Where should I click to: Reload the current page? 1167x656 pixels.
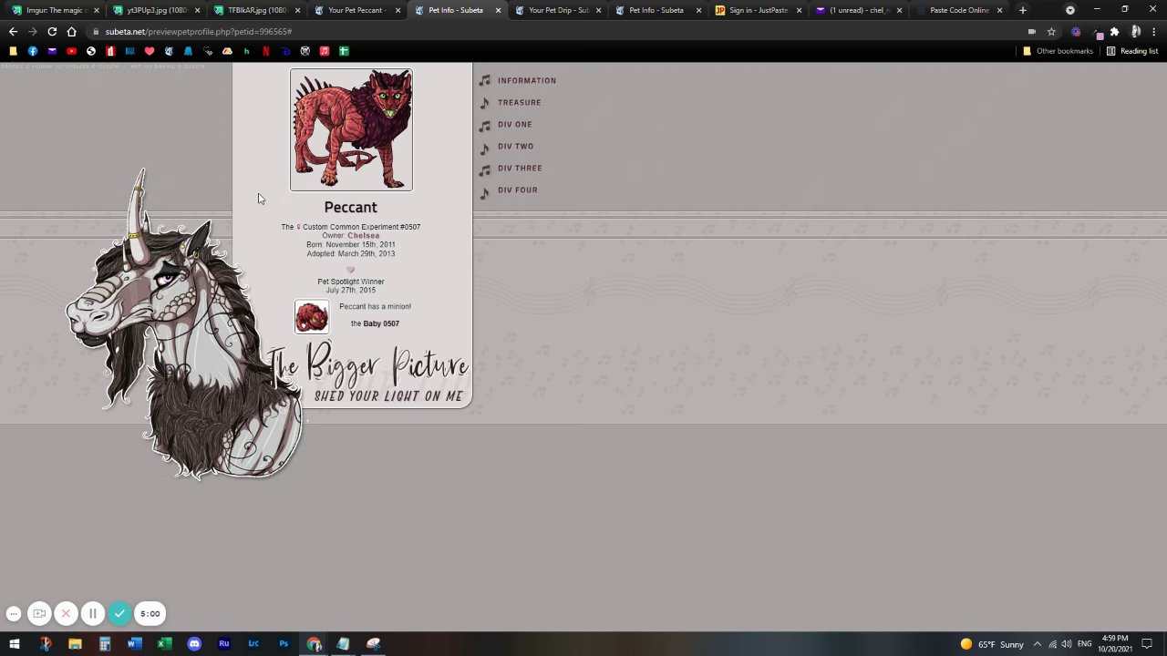[x=52, y=32]
